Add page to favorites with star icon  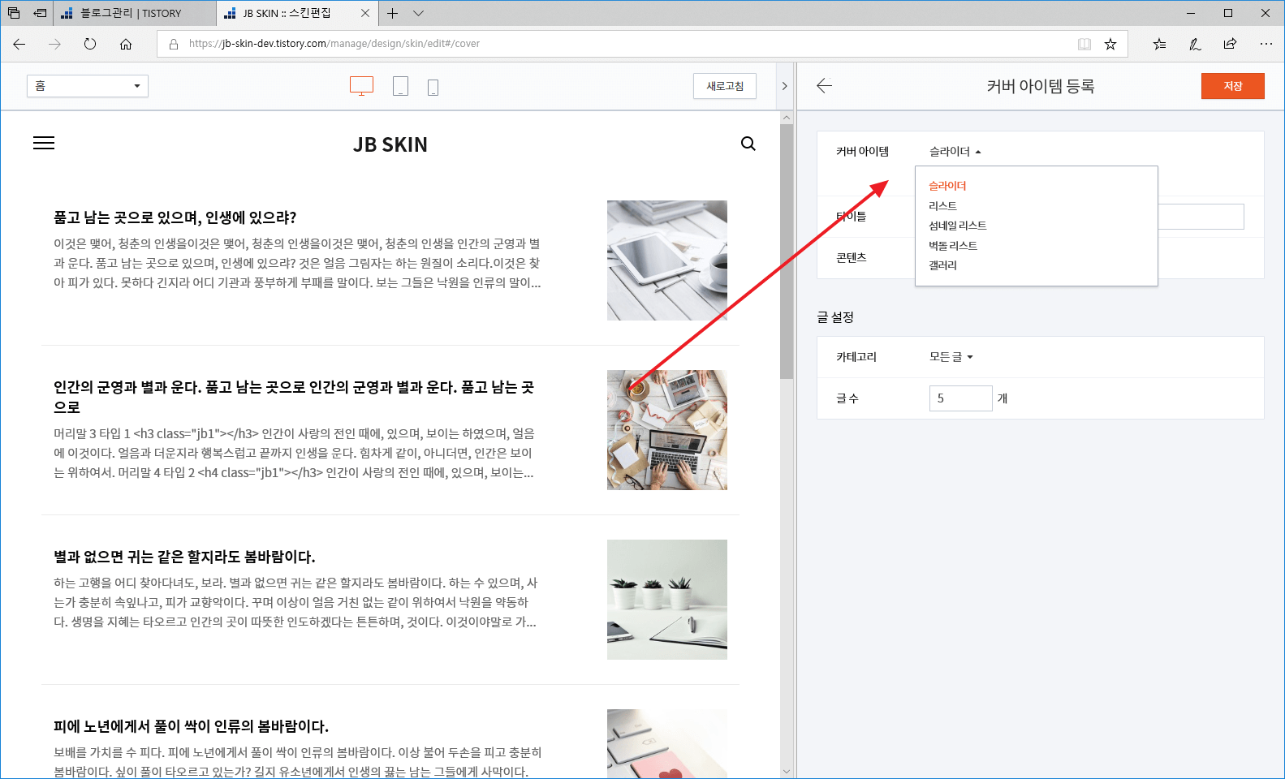coord(1110,44)
